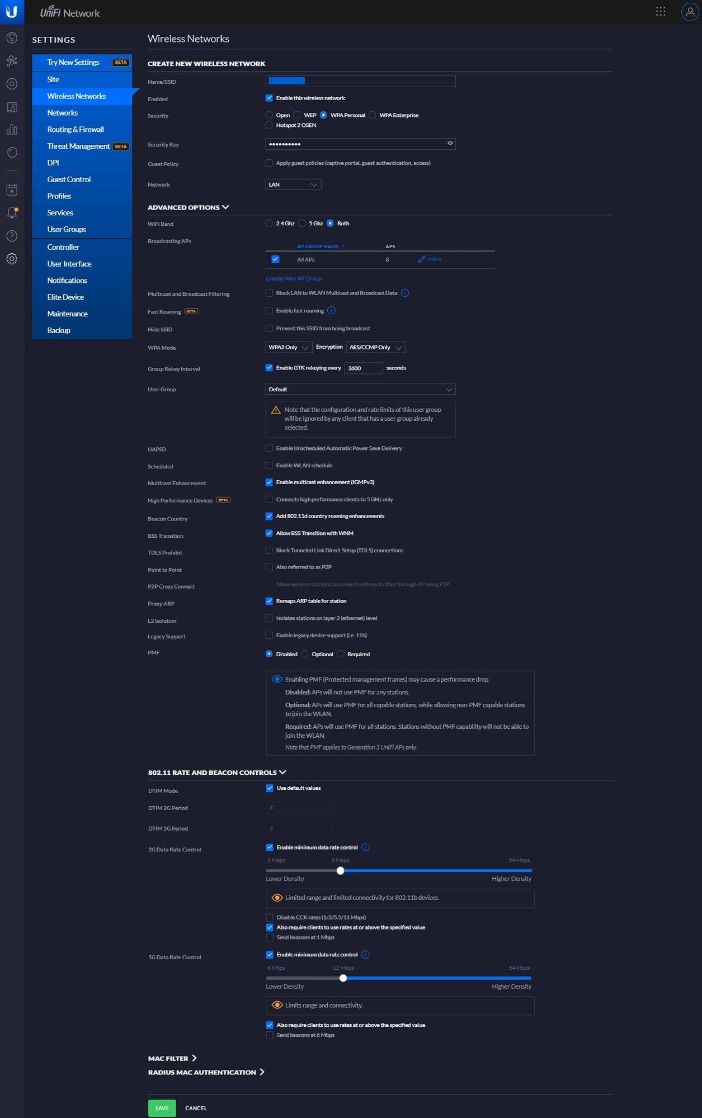Expand the MAC Filter section
Viewport: 702px width, 1118px height.
[172, 1058]
